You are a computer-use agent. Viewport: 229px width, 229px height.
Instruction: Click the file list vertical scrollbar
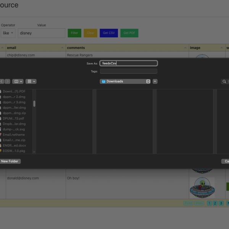click(34, 103)
